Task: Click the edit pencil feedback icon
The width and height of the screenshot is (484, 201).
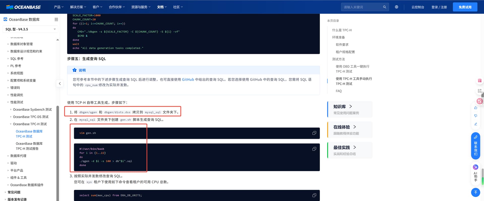Action: [476, 124]
